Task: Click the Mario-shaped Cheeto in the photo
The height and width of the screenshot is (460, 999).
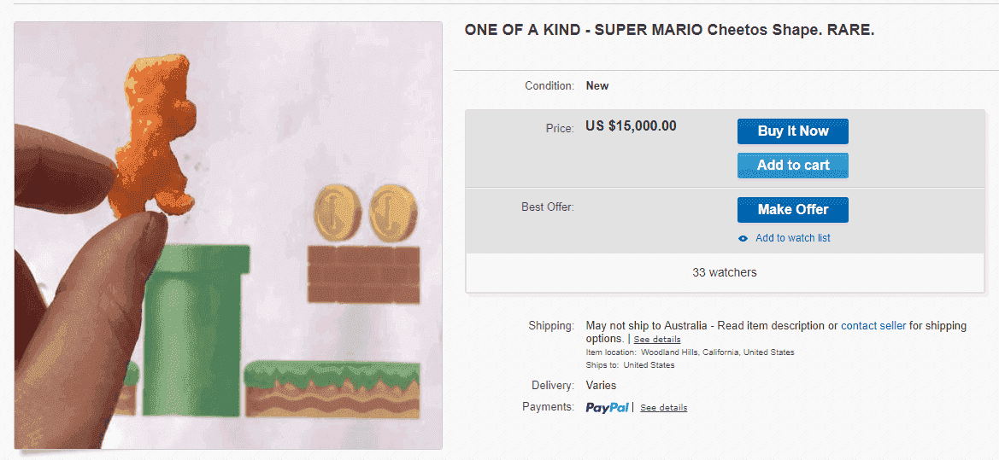Action: pyautogui.click(x=151, y=135)
